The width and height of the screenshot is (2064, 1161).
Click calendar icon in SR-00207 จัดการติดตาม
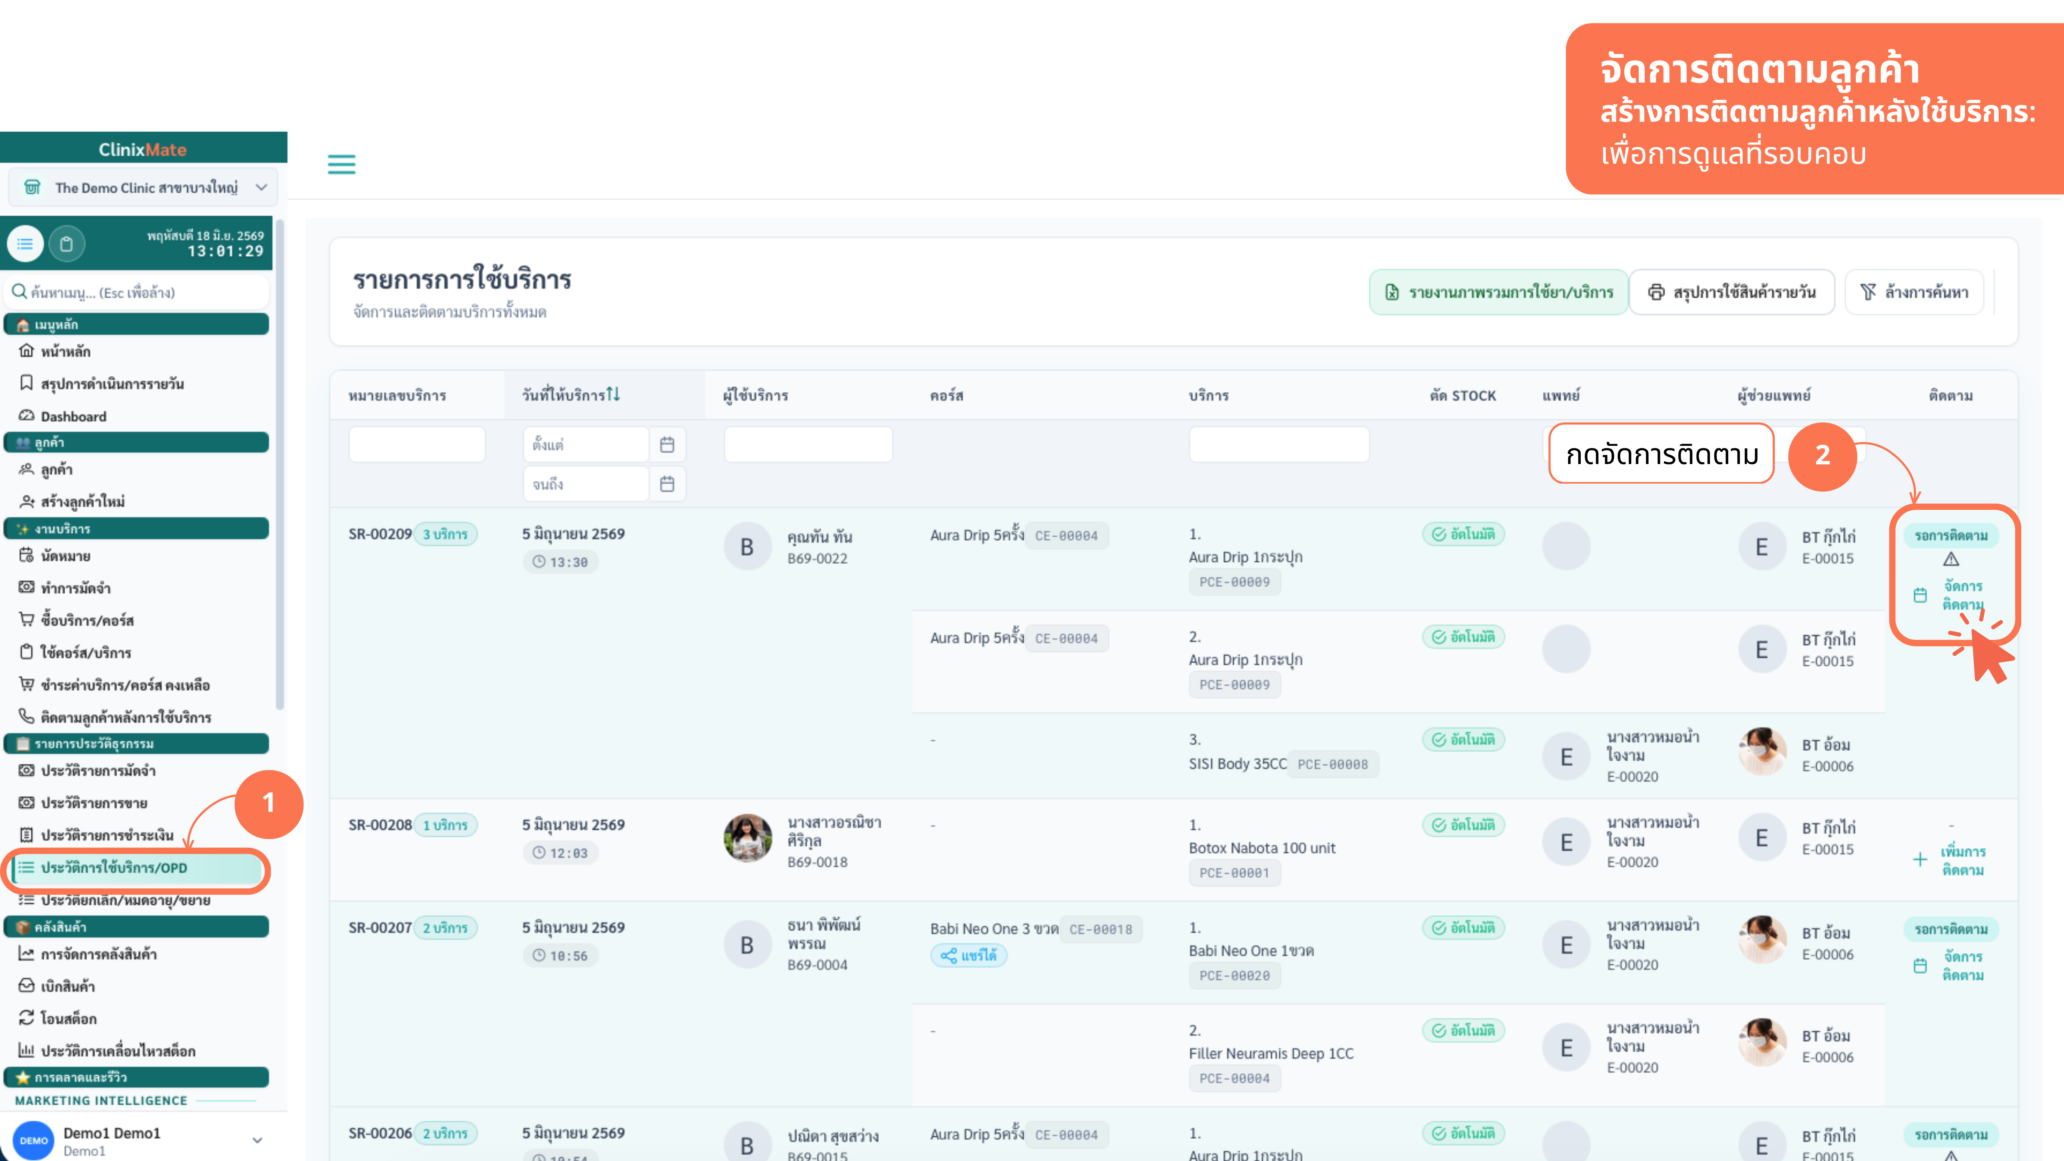point(1920,966)
